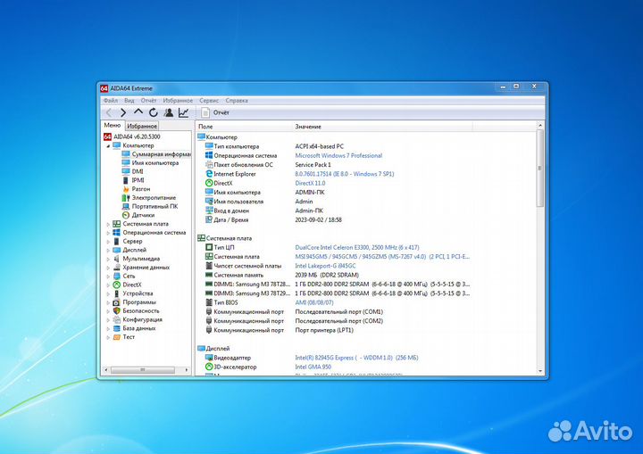This screenshot has width=643, height=454.
Task: Click the user profile icon in toolbar
Action: [x=168, y=113]
